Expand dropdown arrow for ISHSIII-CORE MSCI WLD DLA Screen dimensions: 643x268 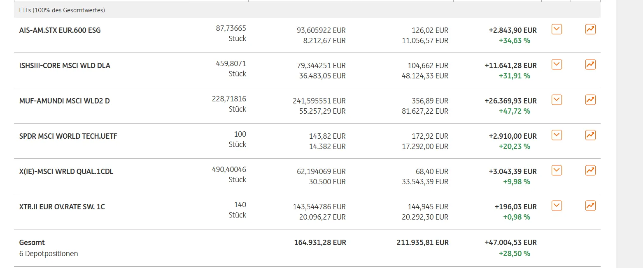tap(557, 64)
